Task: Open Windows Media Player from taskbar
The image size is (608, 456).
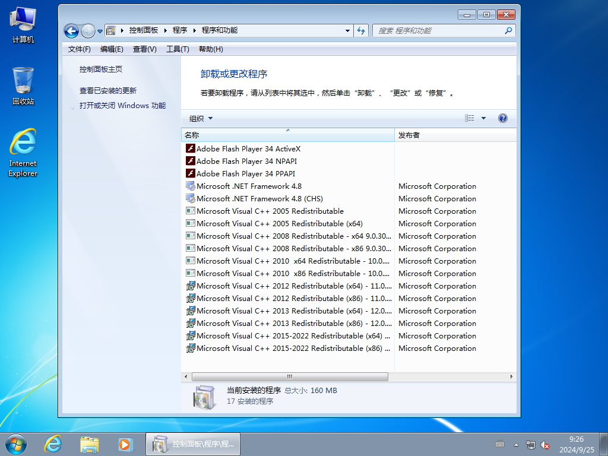Action: pos(125,444)
